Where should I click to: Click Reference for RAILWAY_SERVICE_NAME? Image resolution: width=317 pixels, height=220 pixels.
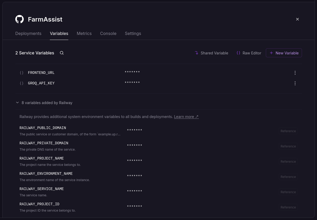288,192
